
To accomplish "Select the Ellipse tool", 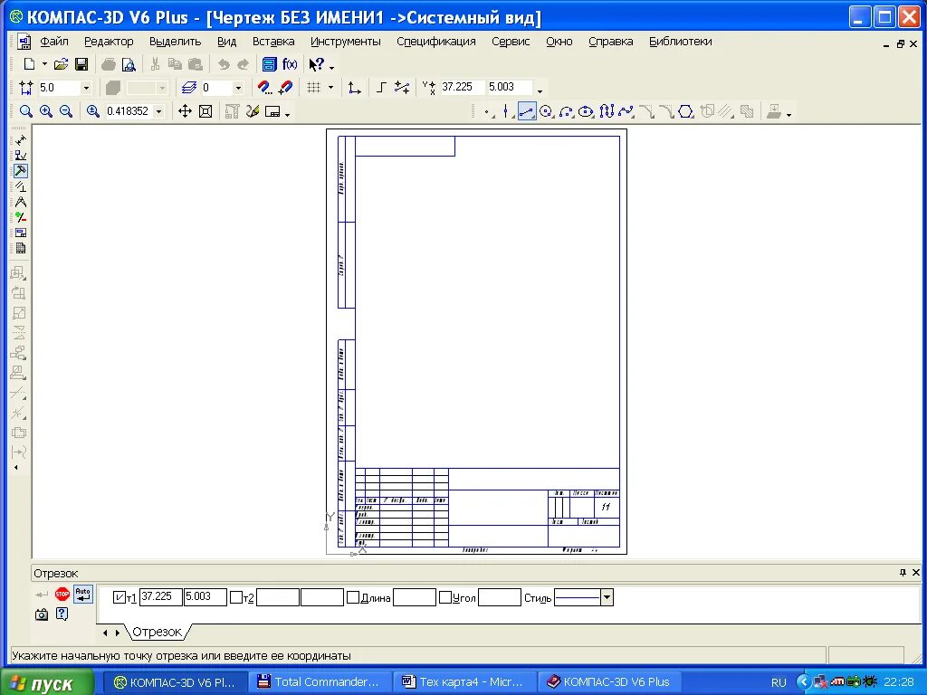I will coord(586,111).
